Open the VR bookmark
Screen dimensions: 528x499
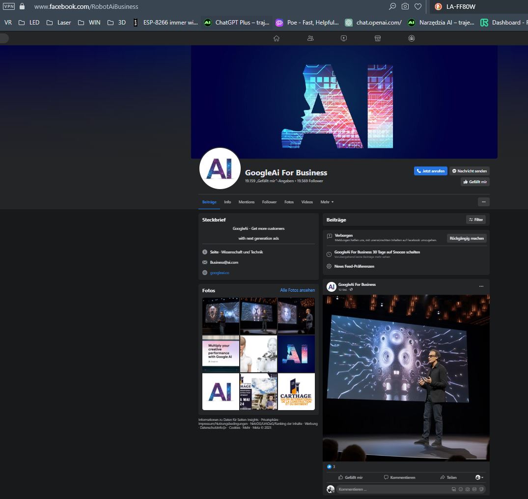[x=8, y=23]
